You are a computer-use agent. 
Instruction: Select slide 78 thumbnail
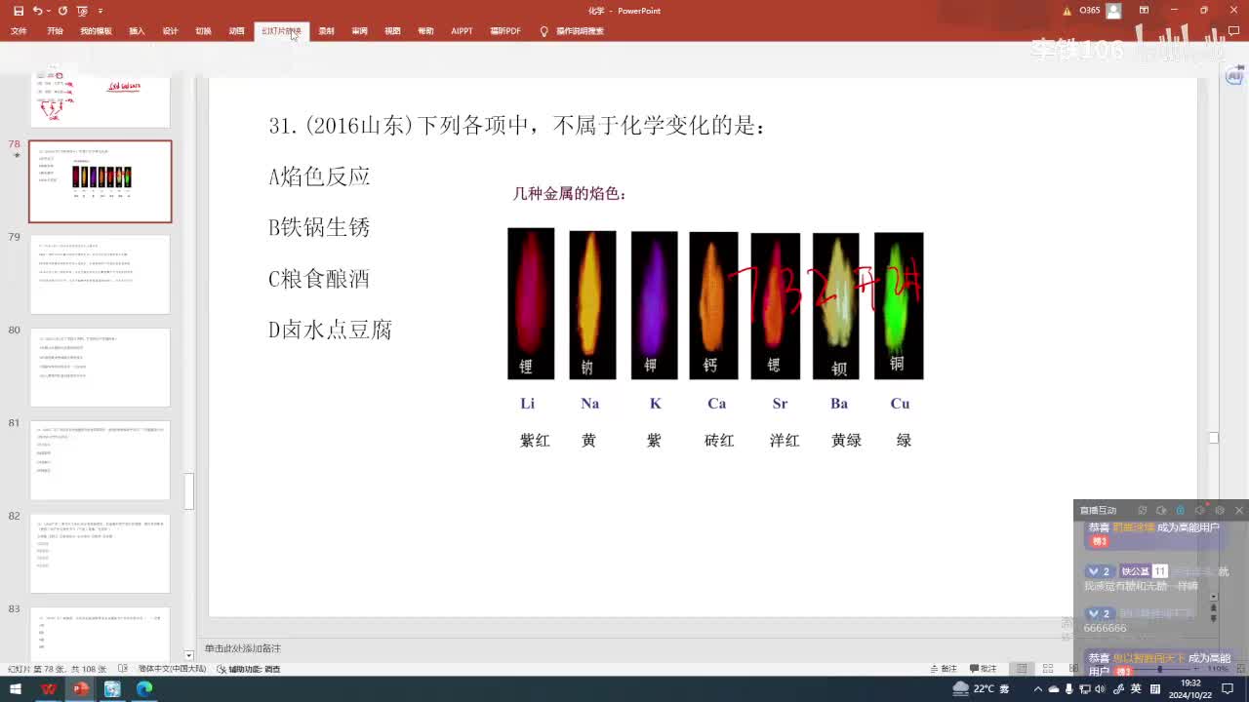tap(100, 181)
